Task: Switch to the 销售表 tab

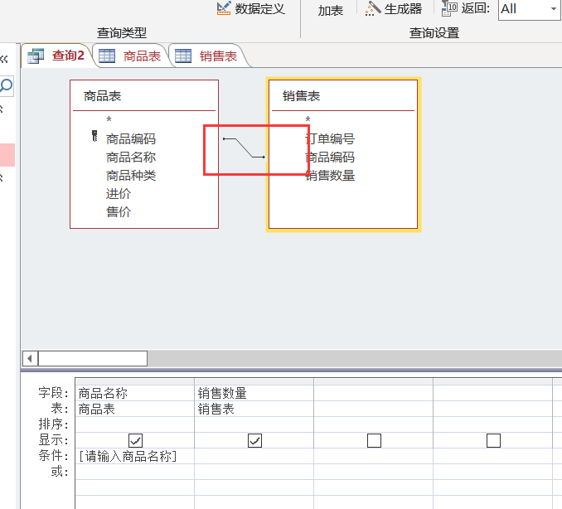Action: coord(206,56)
